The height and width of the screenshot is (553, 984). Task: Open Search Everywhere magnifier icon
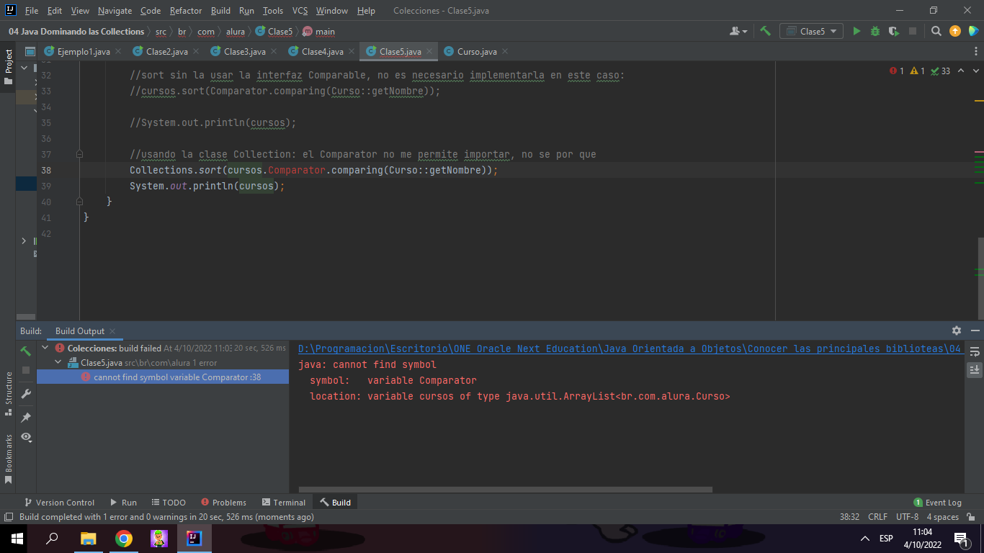[936, 31]
